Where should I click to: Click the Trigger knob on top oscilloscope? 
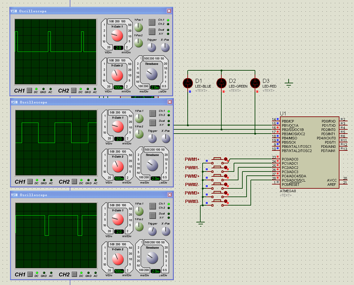point(151,48)
